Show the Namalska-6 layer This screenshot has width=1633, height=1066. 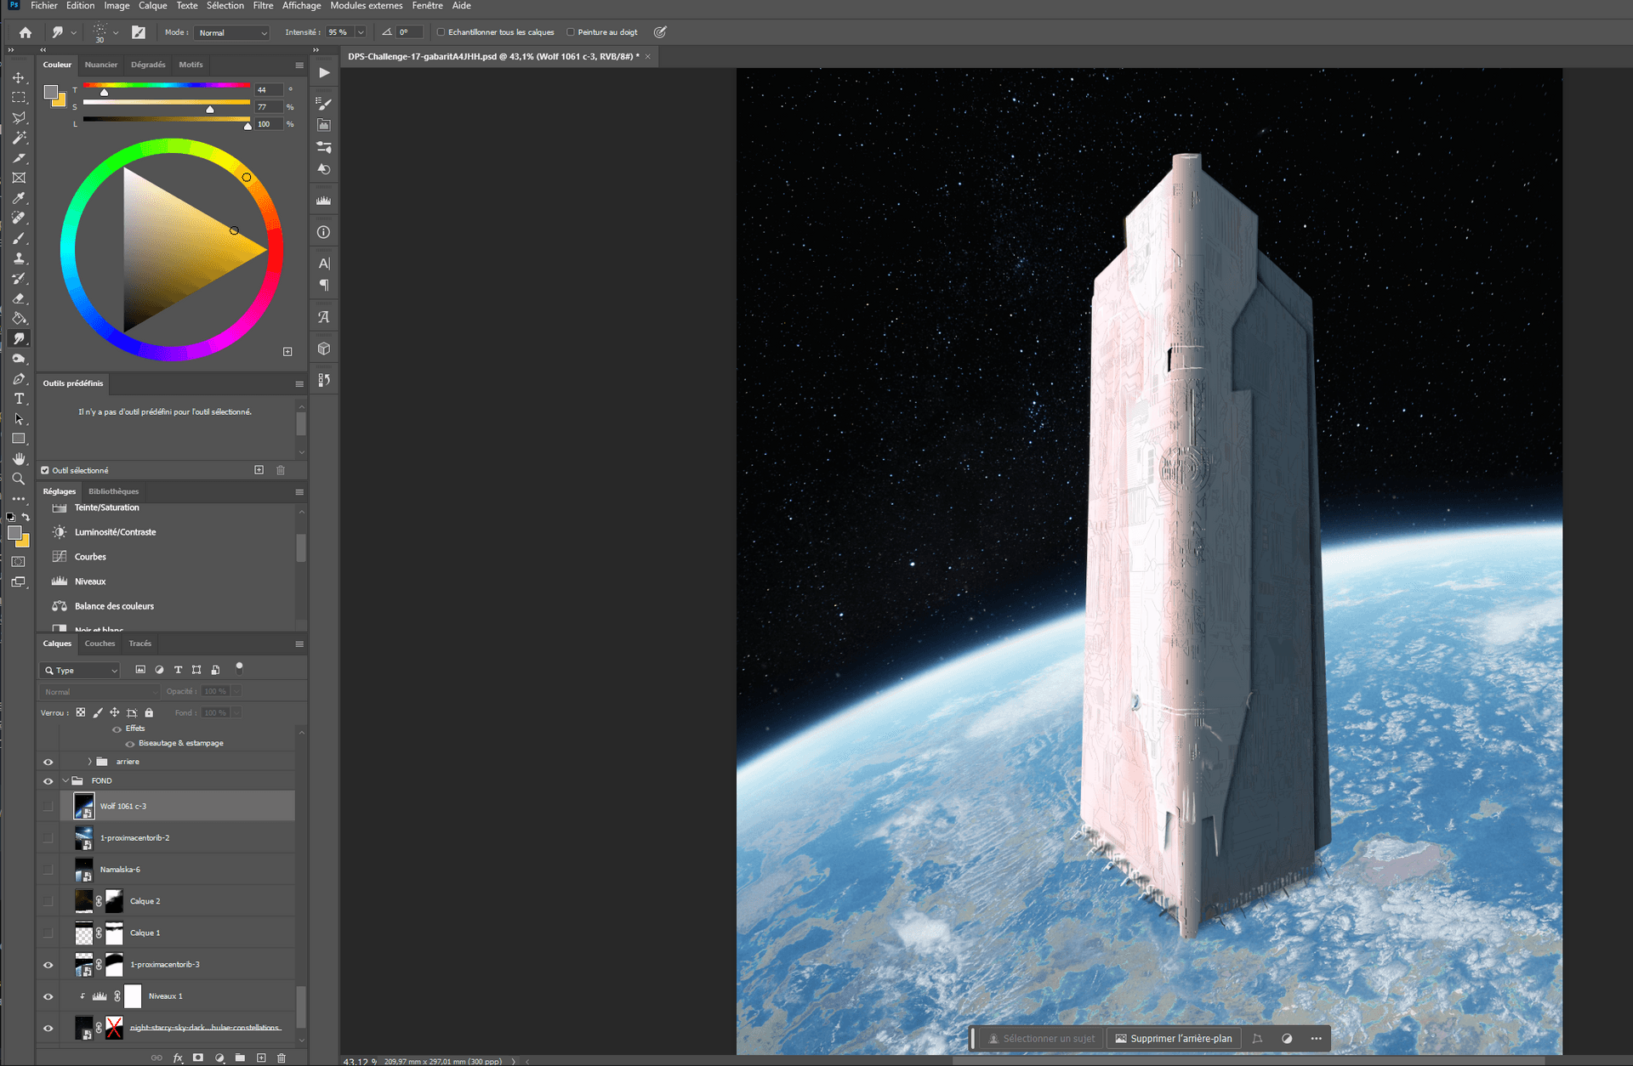point(48,870)
